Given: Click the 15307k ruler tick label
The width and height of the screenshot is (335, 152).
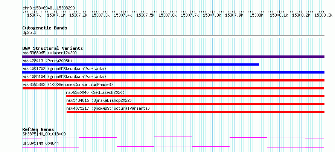Looking at the screenshot, I should pos(34,15).
